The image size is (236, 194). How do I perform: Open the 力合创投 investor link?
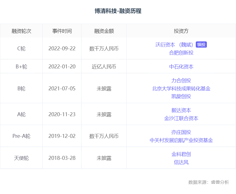[181, 81]
